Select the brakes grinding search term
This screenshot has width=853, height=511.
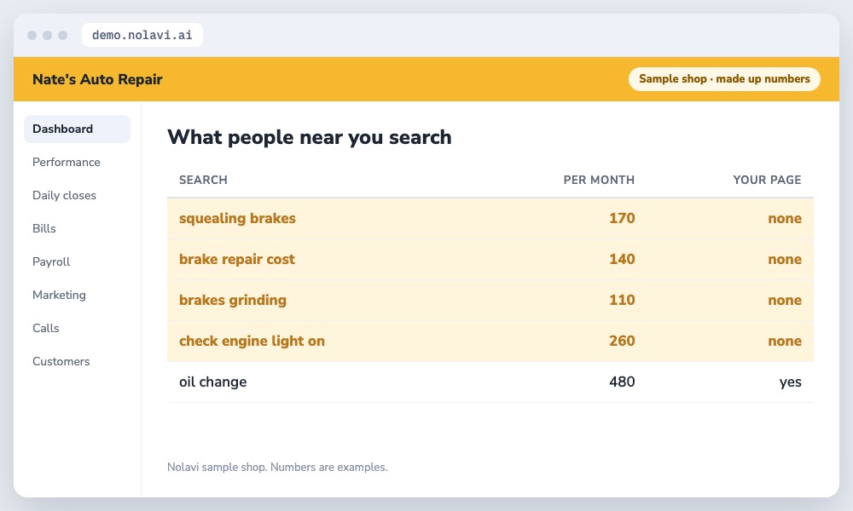[233, 300]
